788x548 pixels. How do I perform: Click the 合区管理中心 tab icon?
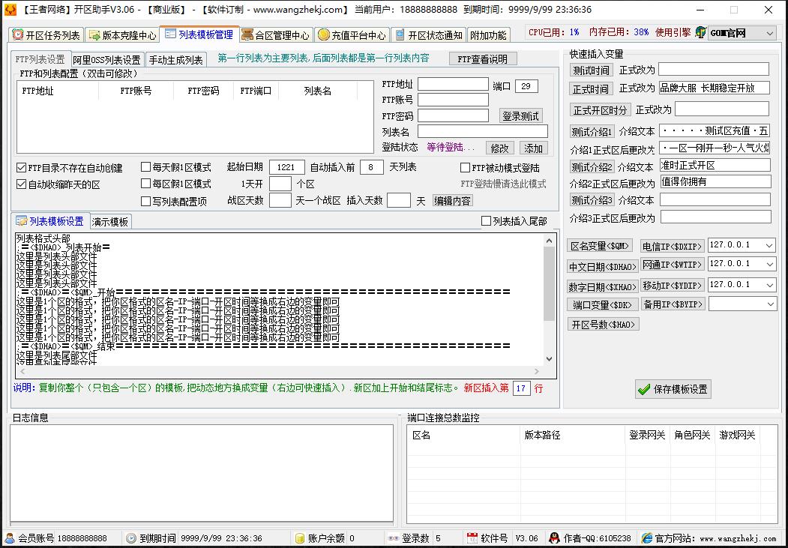pyautogui.click(x=247, y=34)
